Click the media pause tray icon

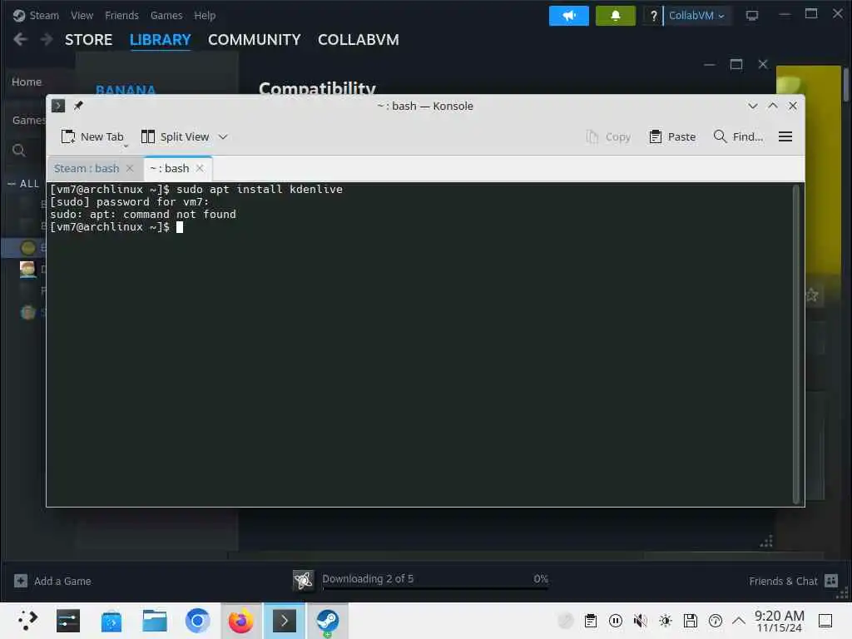pyautogui.click(x=616, y=621)
